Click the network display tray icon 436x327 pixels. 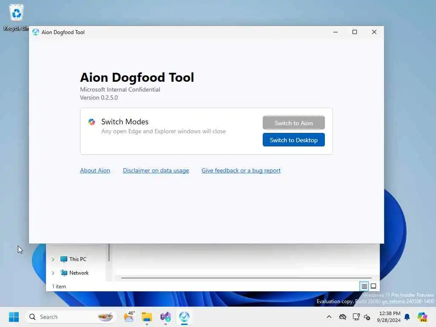(356, 317)
